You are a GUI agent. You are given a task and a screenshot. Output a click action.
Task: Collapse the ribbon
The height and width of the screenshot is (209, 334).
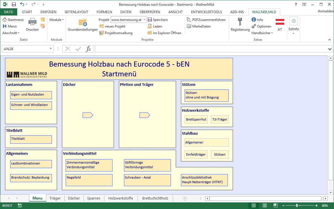point(329,40)
